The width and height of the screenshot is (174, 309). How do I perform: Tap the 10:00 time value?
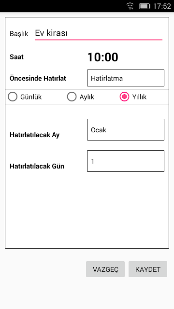[x=103, y=57]
